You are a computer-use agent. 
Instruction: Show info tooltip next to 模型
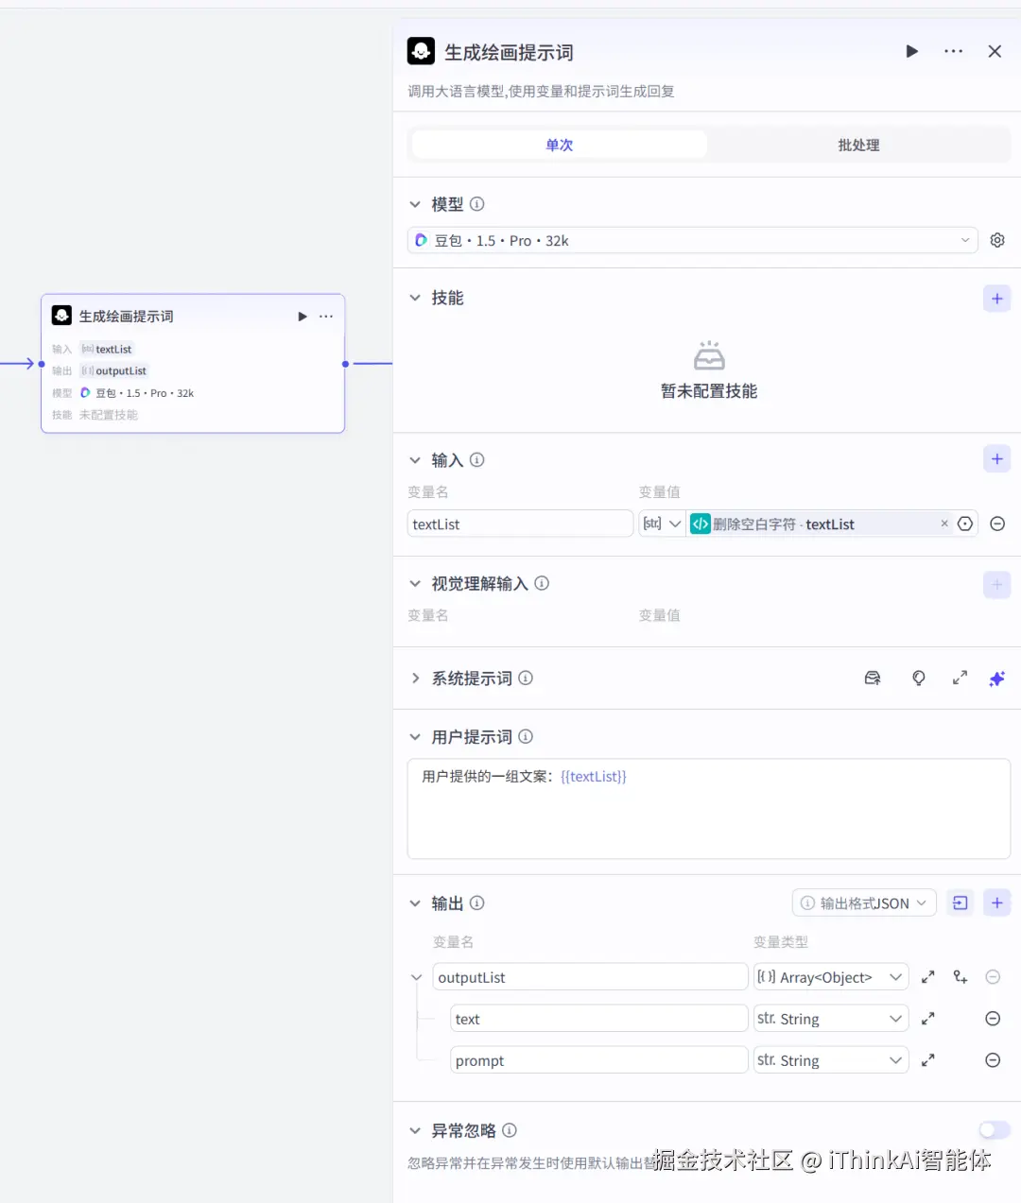point(477,204)
